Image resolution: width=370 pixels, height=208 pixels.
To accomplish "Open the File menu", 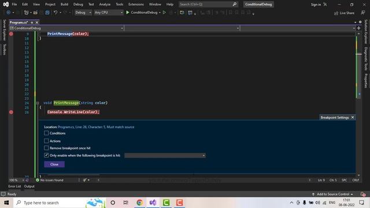I will [14, 4].
